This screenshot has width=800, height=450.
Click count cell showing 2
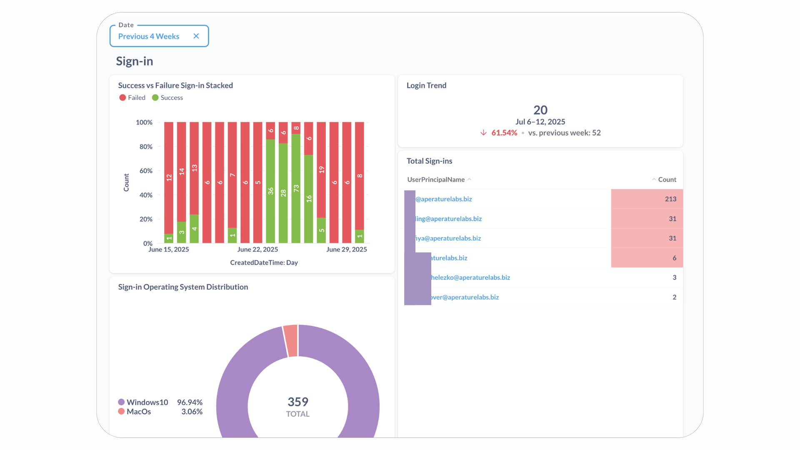coord(647,297)
